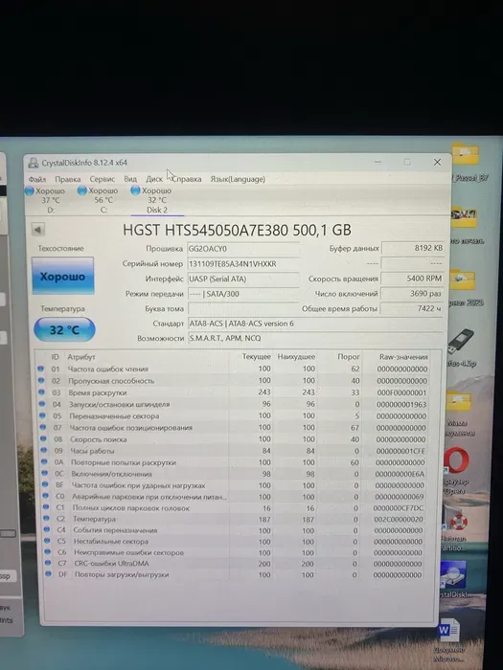Click the Raw-значения column header
The height and width of the screenshot is (670, 503).
[403, 356]
